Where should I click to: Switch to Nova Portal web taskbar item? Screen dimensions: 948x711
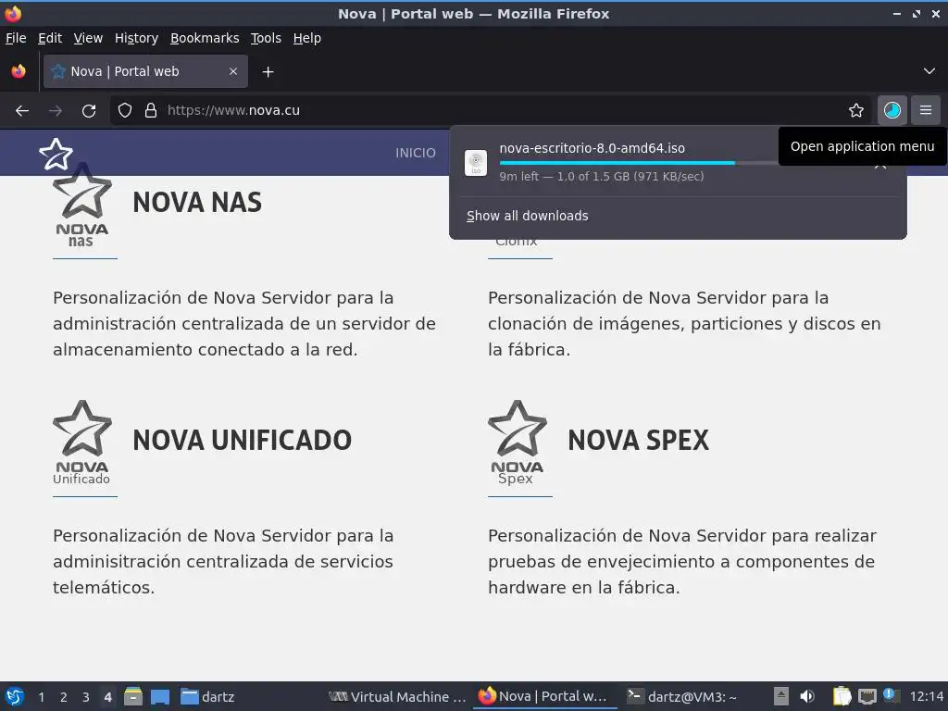[544, 696]
